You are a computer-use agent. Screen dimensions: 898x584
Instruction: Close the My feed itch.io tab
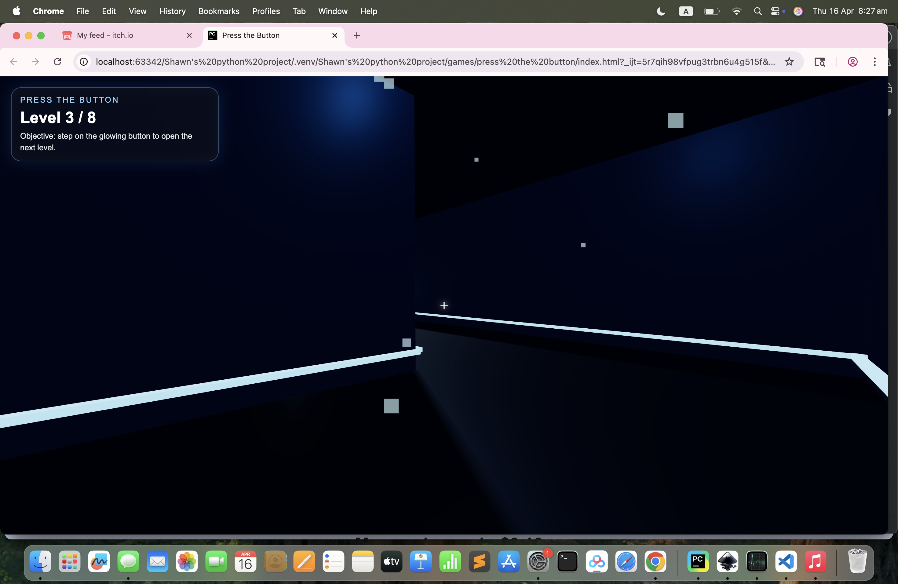189,35
